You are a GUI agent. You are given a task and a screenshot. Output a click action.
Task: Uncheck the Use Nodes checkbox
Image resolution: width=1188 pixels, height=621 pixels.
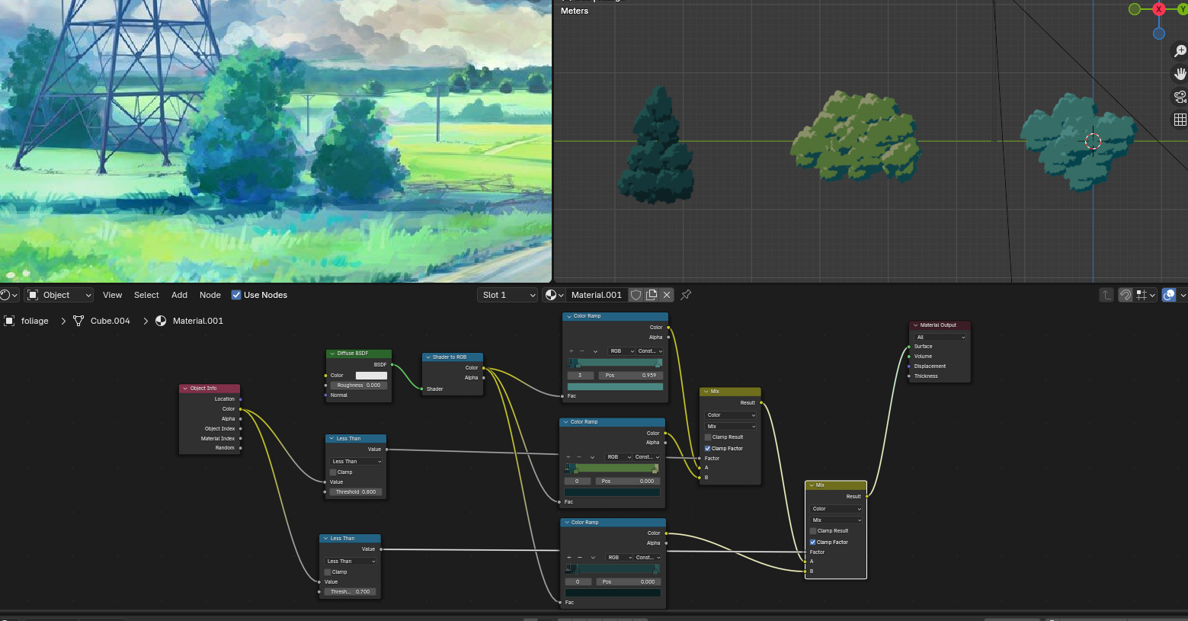click(x=236, y=295)
